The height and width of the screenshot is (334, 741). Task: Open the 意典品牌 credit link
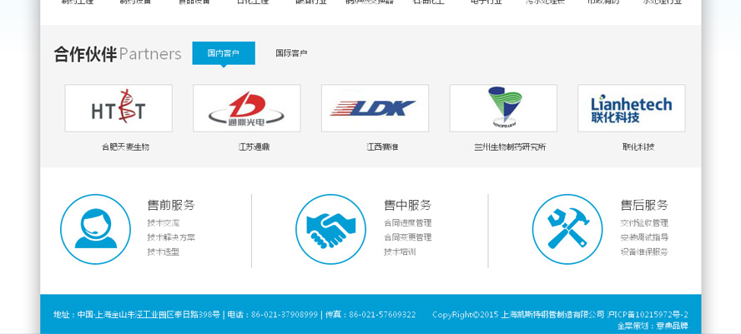click(672, 326)
